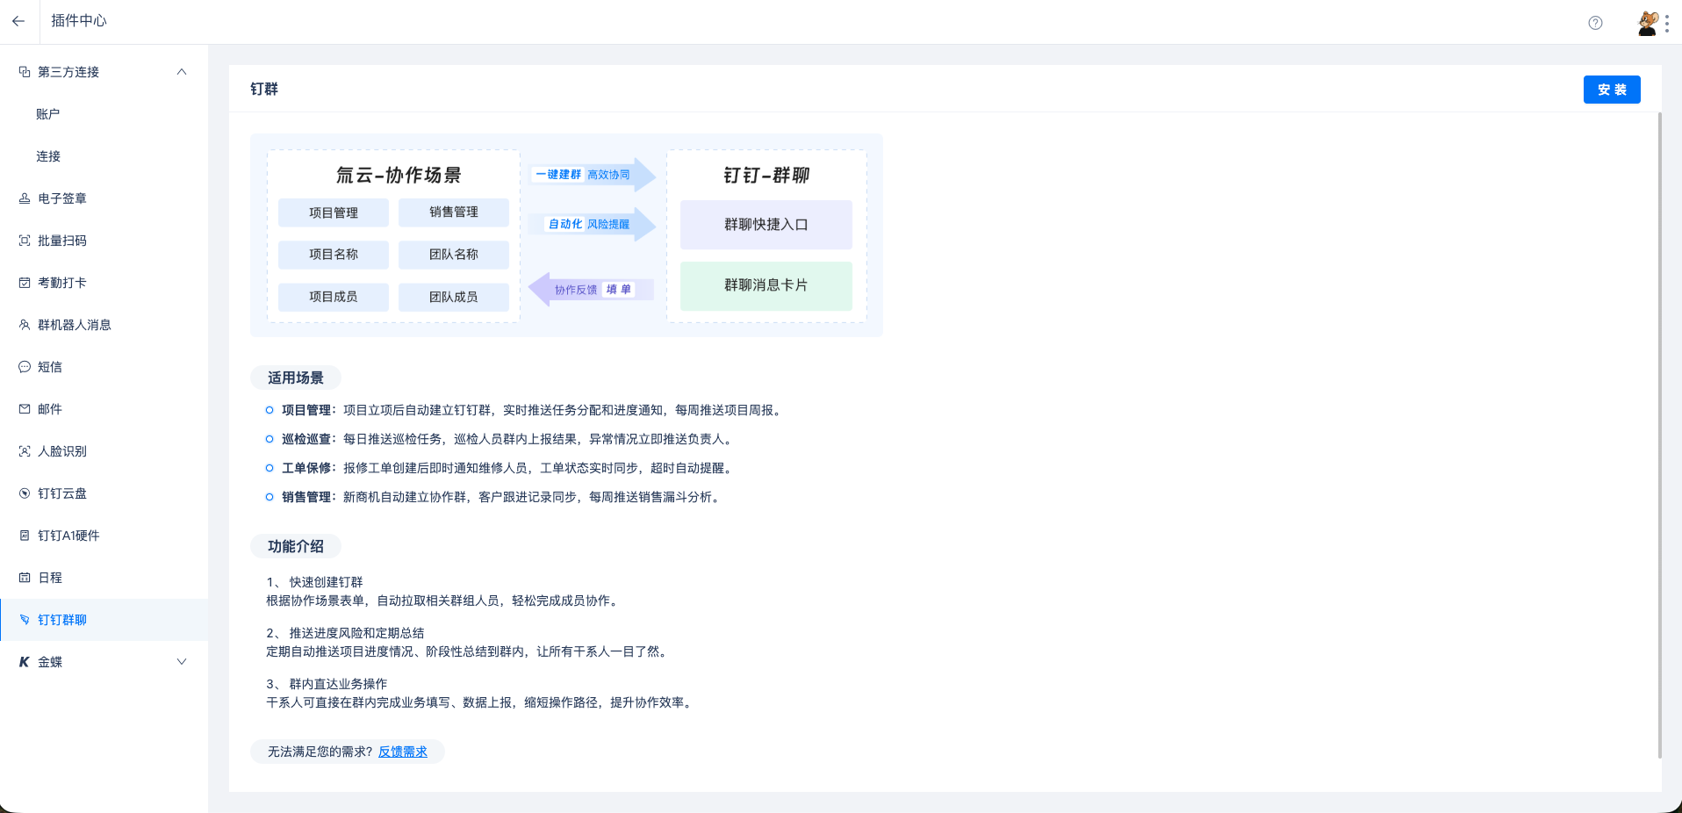The image size is (1682, 813).
Task: Click the 钉群 page title
Action: (264, 89)
